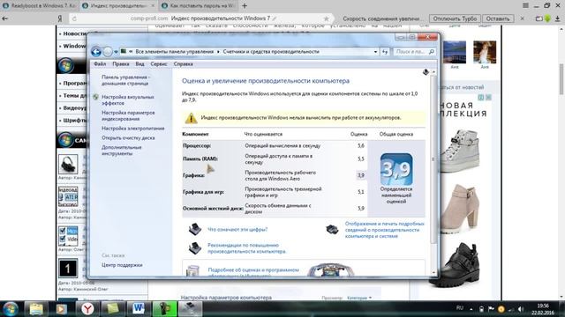Click the sticky notes taskbar icon
The image size is (565, 317).
(112, 309)
